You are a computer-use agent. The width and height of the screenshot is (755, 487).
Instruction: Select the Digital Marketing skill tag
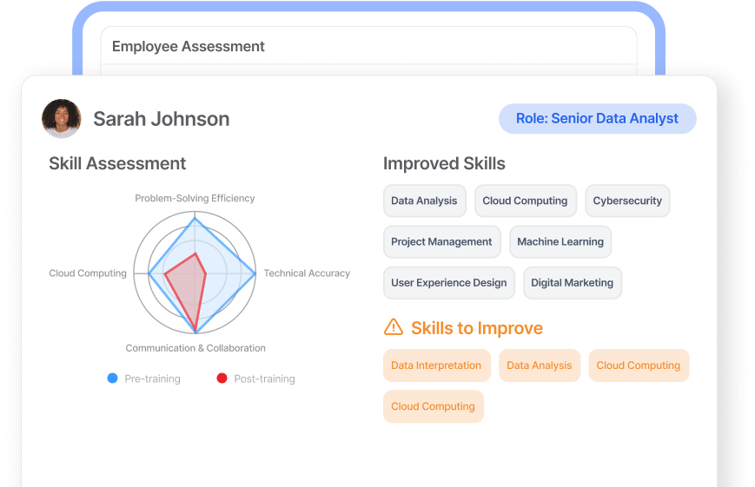tap(572, 283)
